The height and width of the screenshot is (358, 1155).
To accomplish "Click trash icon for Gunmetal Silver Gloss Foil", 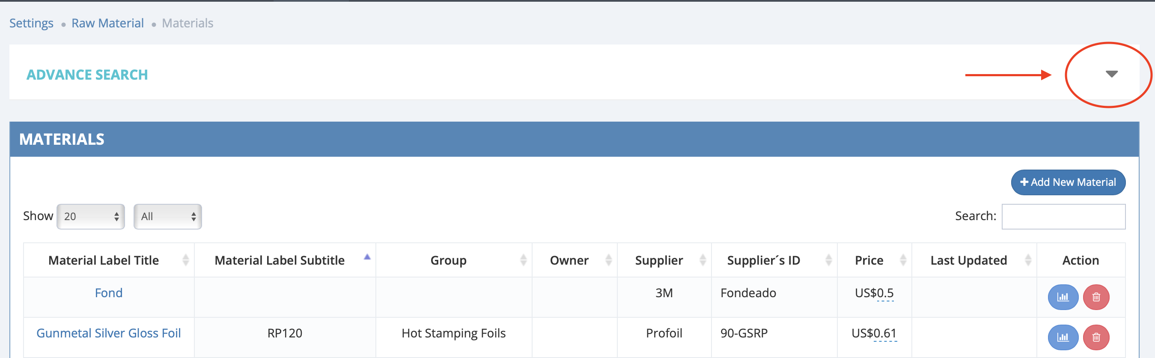I will click(x=1096, y=337).
